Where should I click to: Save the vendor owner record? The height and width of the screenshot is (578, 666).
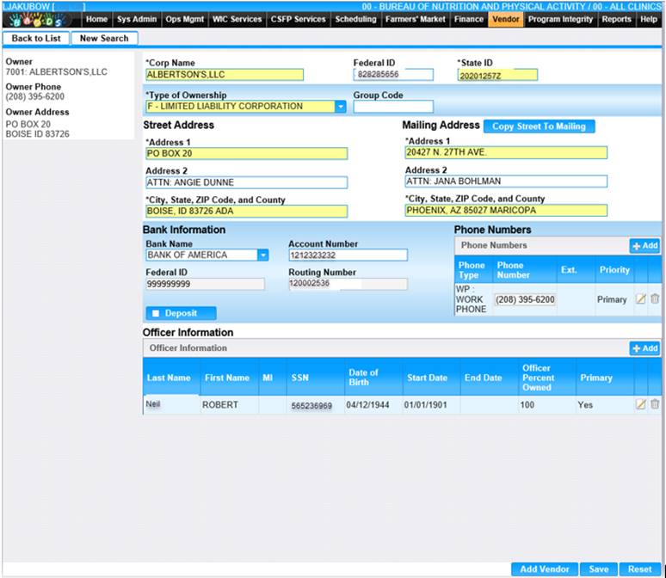[x=599, y=569]
